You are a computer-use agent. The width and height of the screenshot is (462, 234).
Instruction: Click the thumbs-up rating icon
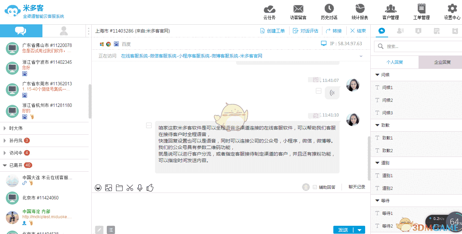tap(150, 187)
